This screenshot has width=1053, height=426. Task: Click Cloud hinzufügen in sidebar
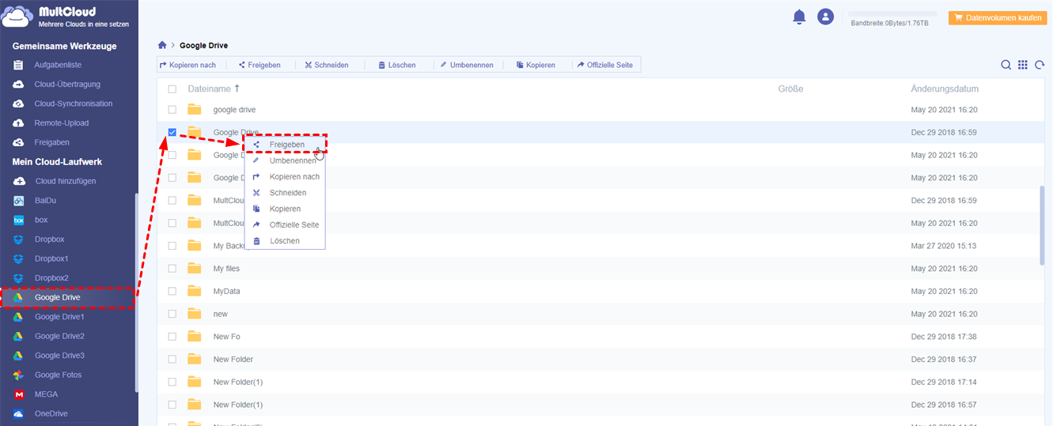tap(55, 181)
